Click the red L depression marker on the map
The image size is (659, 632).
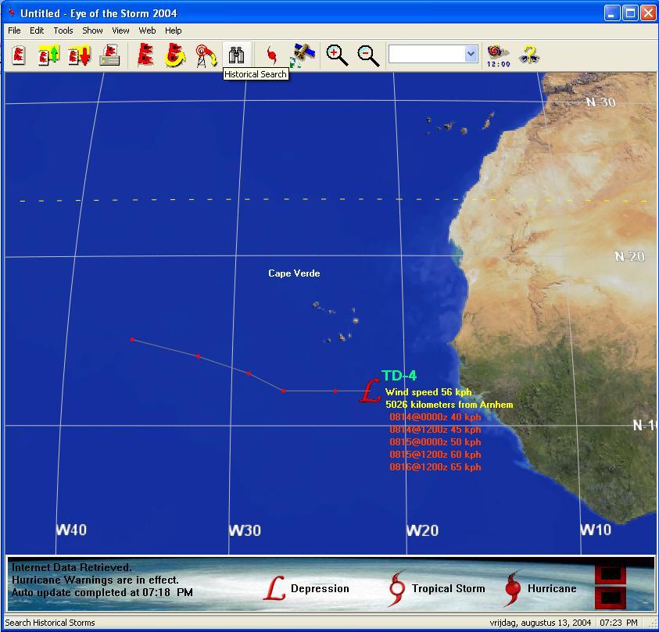coord(370,391)
